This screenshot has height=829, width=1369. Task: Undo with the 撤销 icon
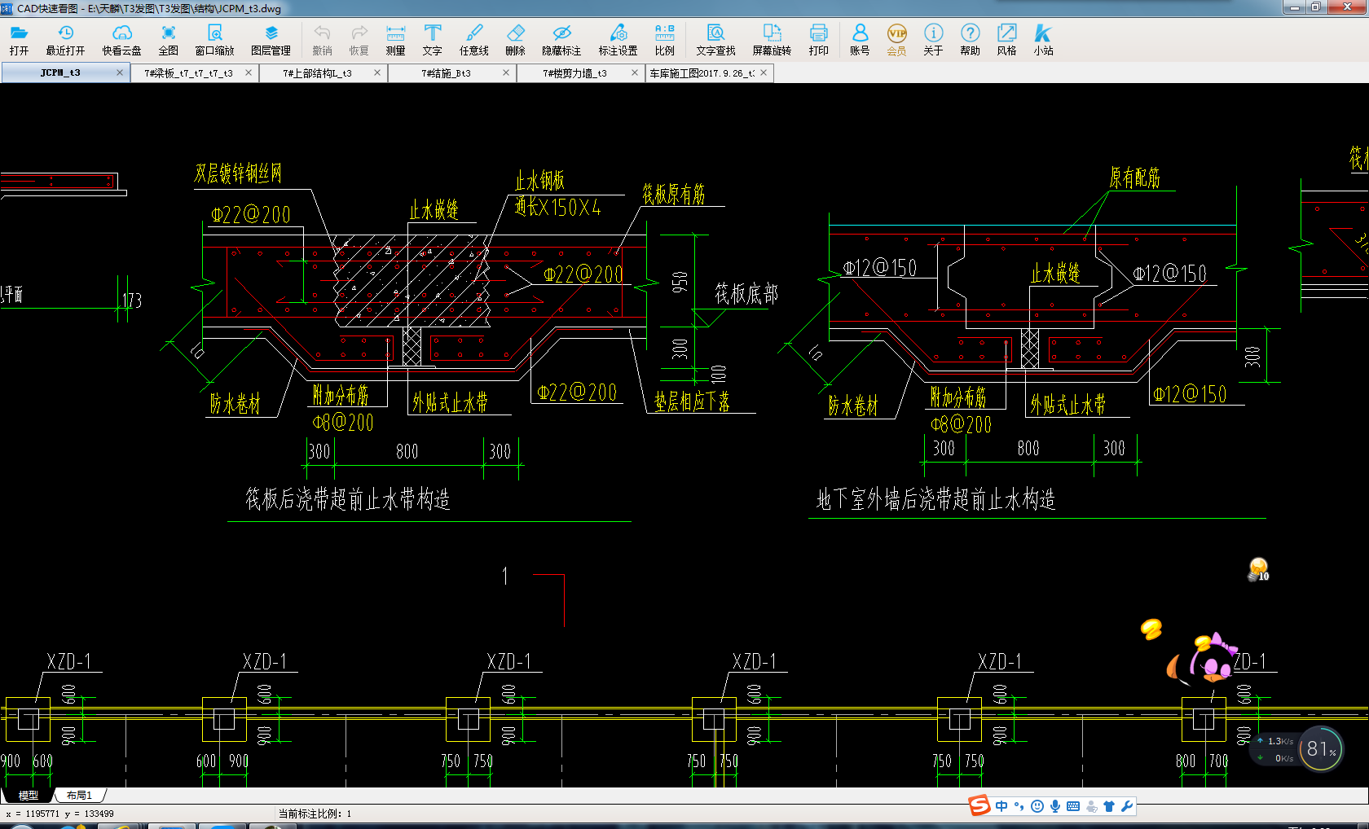[x=322, y=39]
